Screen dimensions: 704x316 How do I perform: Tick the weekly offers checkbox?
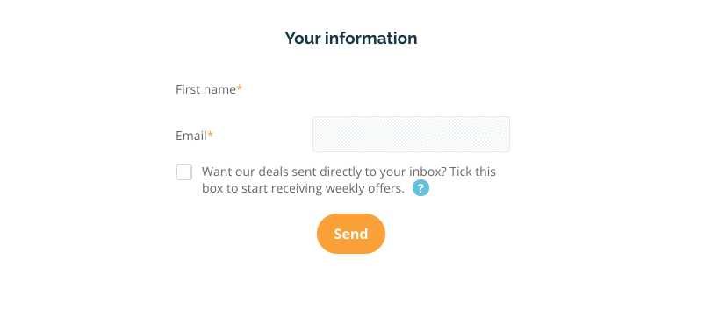coord(183,172)
